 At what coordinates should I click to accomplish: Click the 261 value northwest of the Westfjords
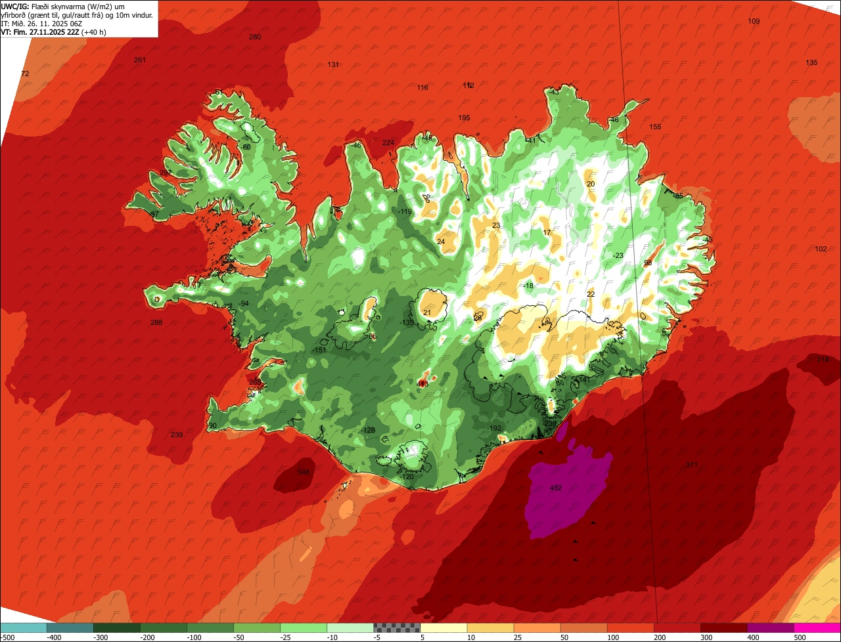coord(140,60)
